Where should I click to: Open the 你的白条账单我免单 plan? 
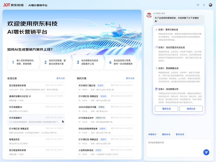[x=105, y=130]
